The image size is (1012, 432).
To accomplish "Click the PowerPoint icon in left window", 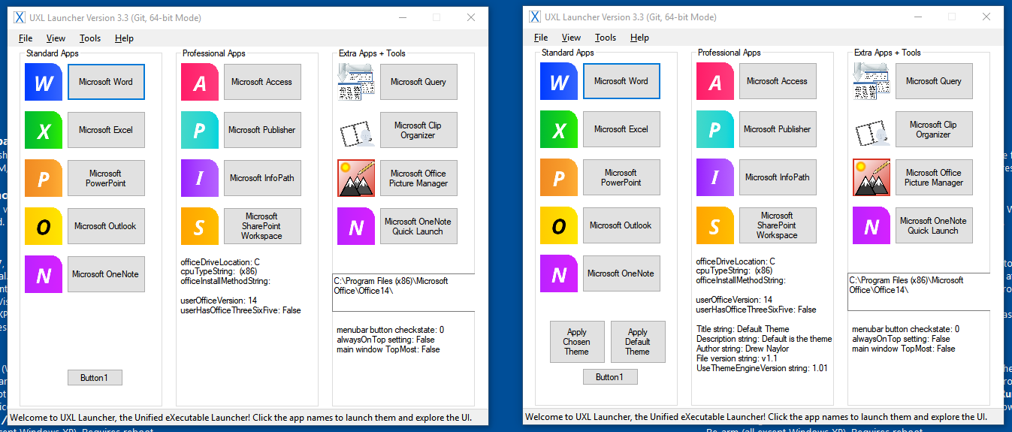I will click(44, 178).
